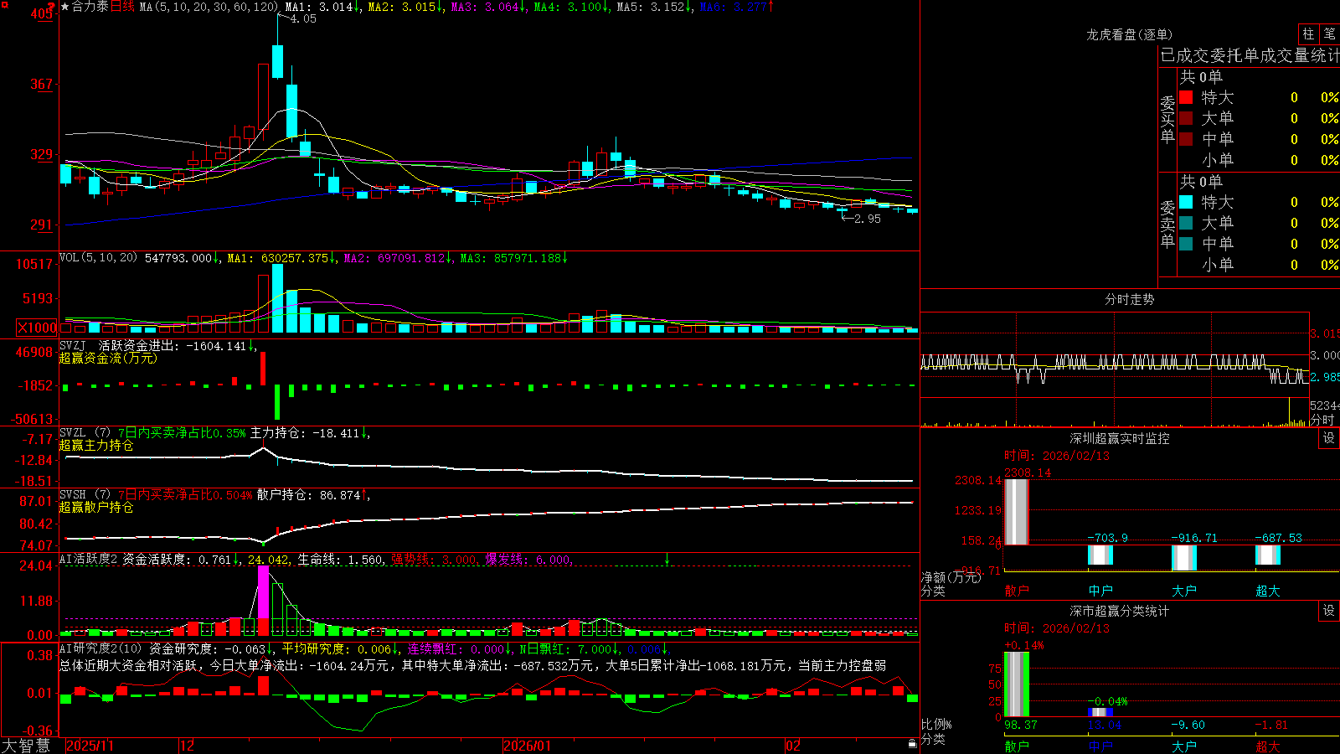Click the 净额(万元) axis label
1340x754 pixels.
pyautogui.click(x=951, y=577)
